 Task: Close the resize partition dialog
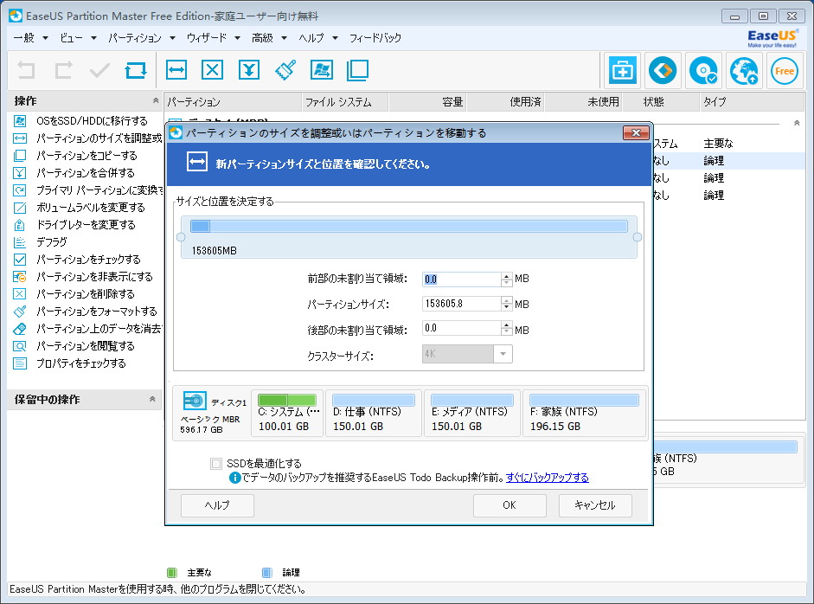636,133
